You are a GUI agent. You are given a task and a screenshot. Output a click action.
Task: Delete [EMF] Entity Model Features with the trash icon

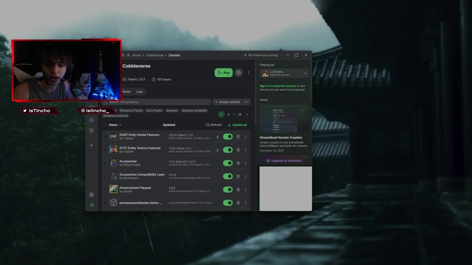(238, 137)
